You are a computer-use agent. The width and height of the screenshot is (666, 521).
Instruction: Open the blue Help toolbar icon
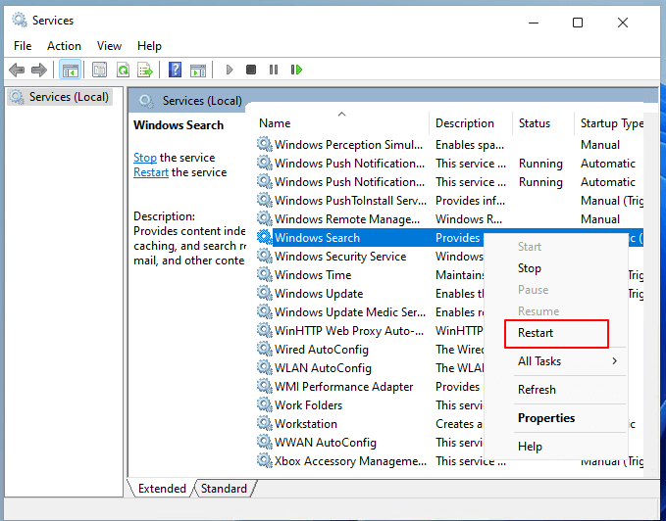click(x=175, y=70)
